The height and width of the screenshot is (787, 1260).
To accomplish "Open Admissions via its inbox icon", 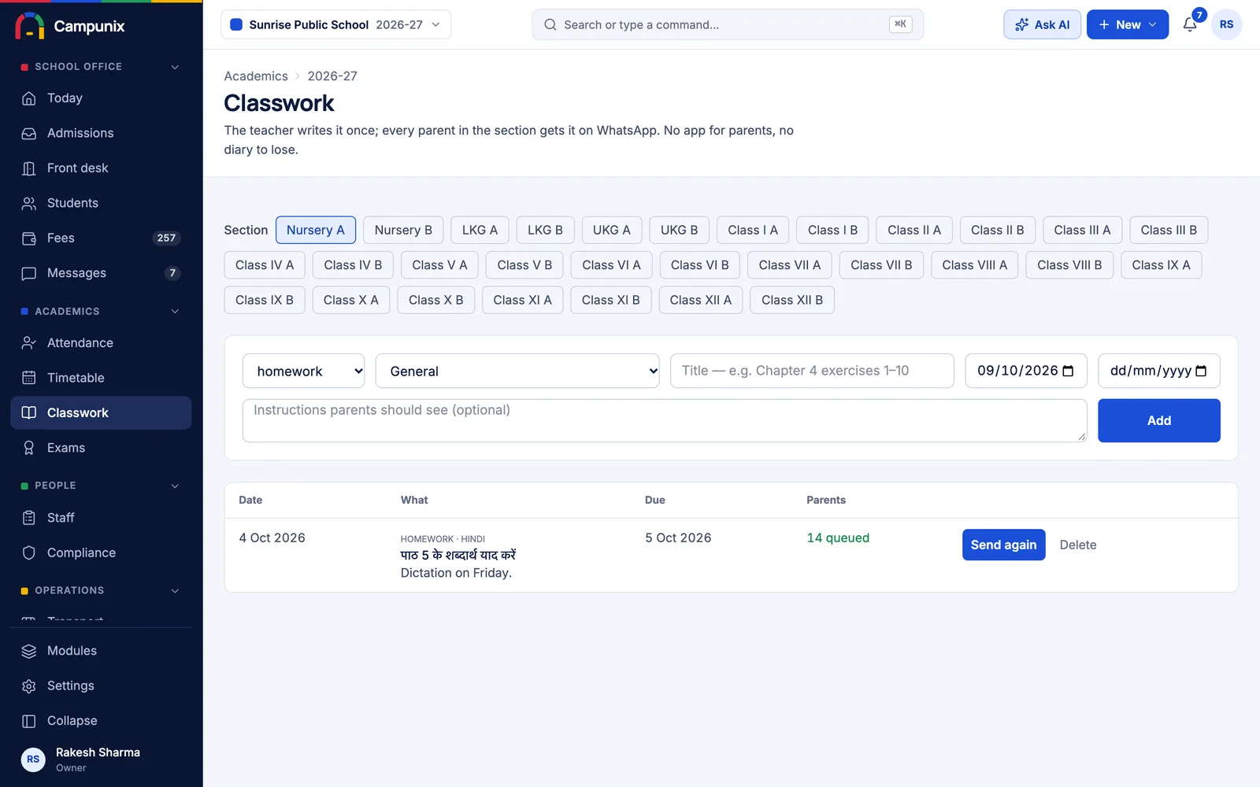I will [29, 133].
